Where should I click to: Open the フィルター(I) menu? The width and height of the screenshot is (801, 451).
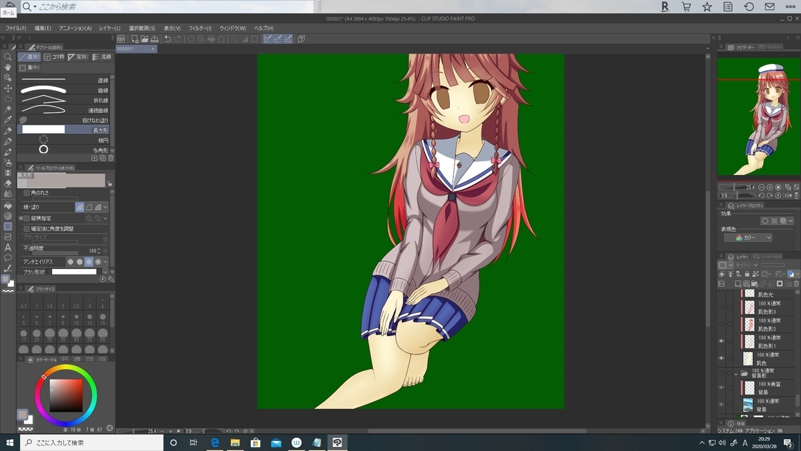pyautogui.click(x=200, y=28)
